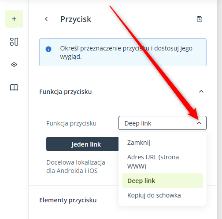The width and height of the screenshot is (222, 219).
Task: Collapse the Funkcja przycisku section
Action: click(201, 92)
